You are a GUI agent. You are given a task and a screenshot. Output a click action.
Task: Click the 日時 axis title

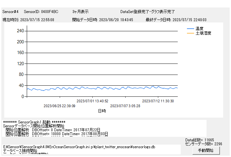coord(102,111)
